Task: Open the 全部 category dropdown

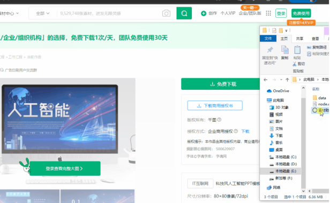Action: click(43, 13)
